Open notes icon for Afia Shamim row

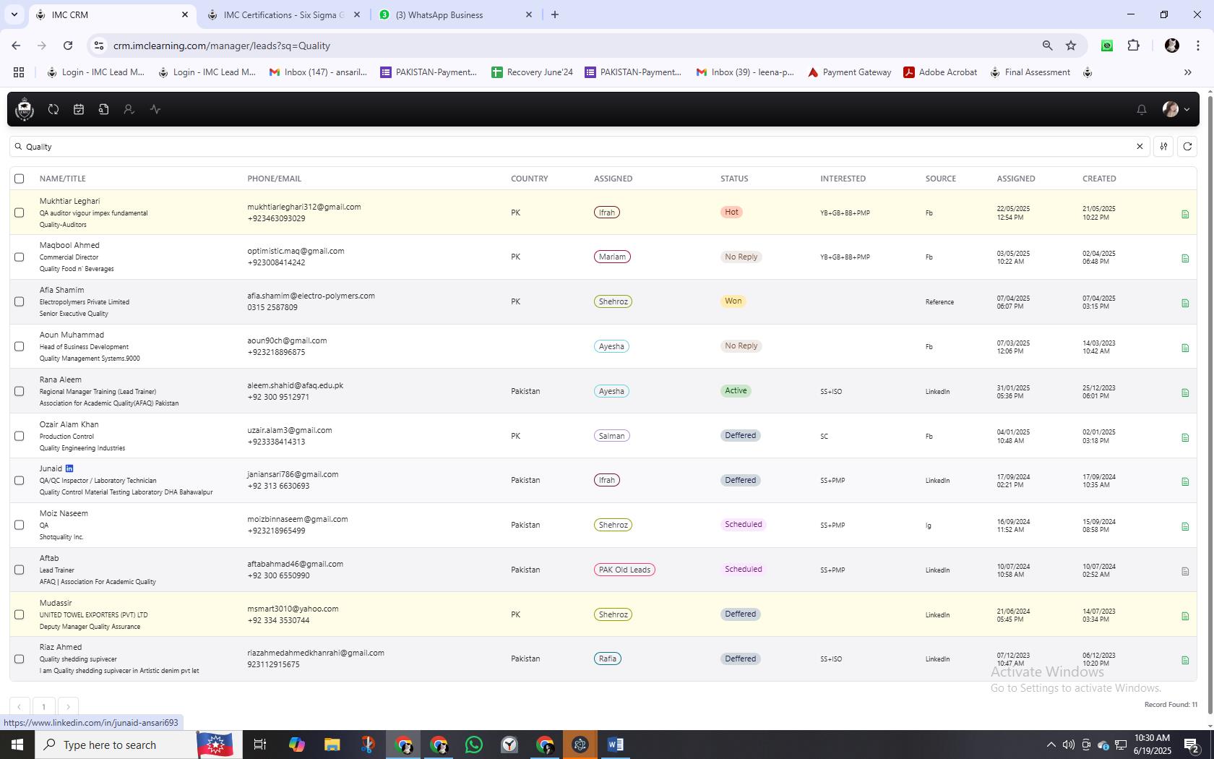tap(1185, 303)
